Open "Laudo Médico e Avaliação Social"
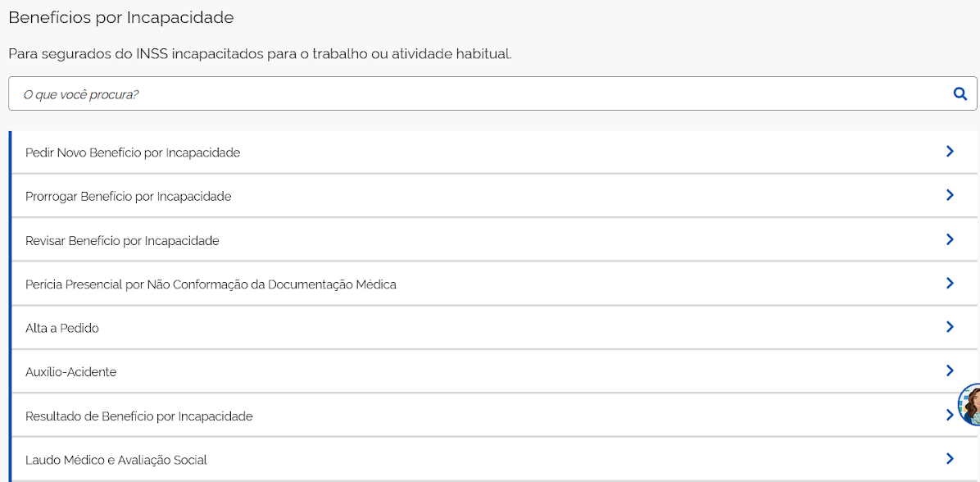The width and height of the screenshot is (980, 482). pyautogui.click(x=116, y=460)
